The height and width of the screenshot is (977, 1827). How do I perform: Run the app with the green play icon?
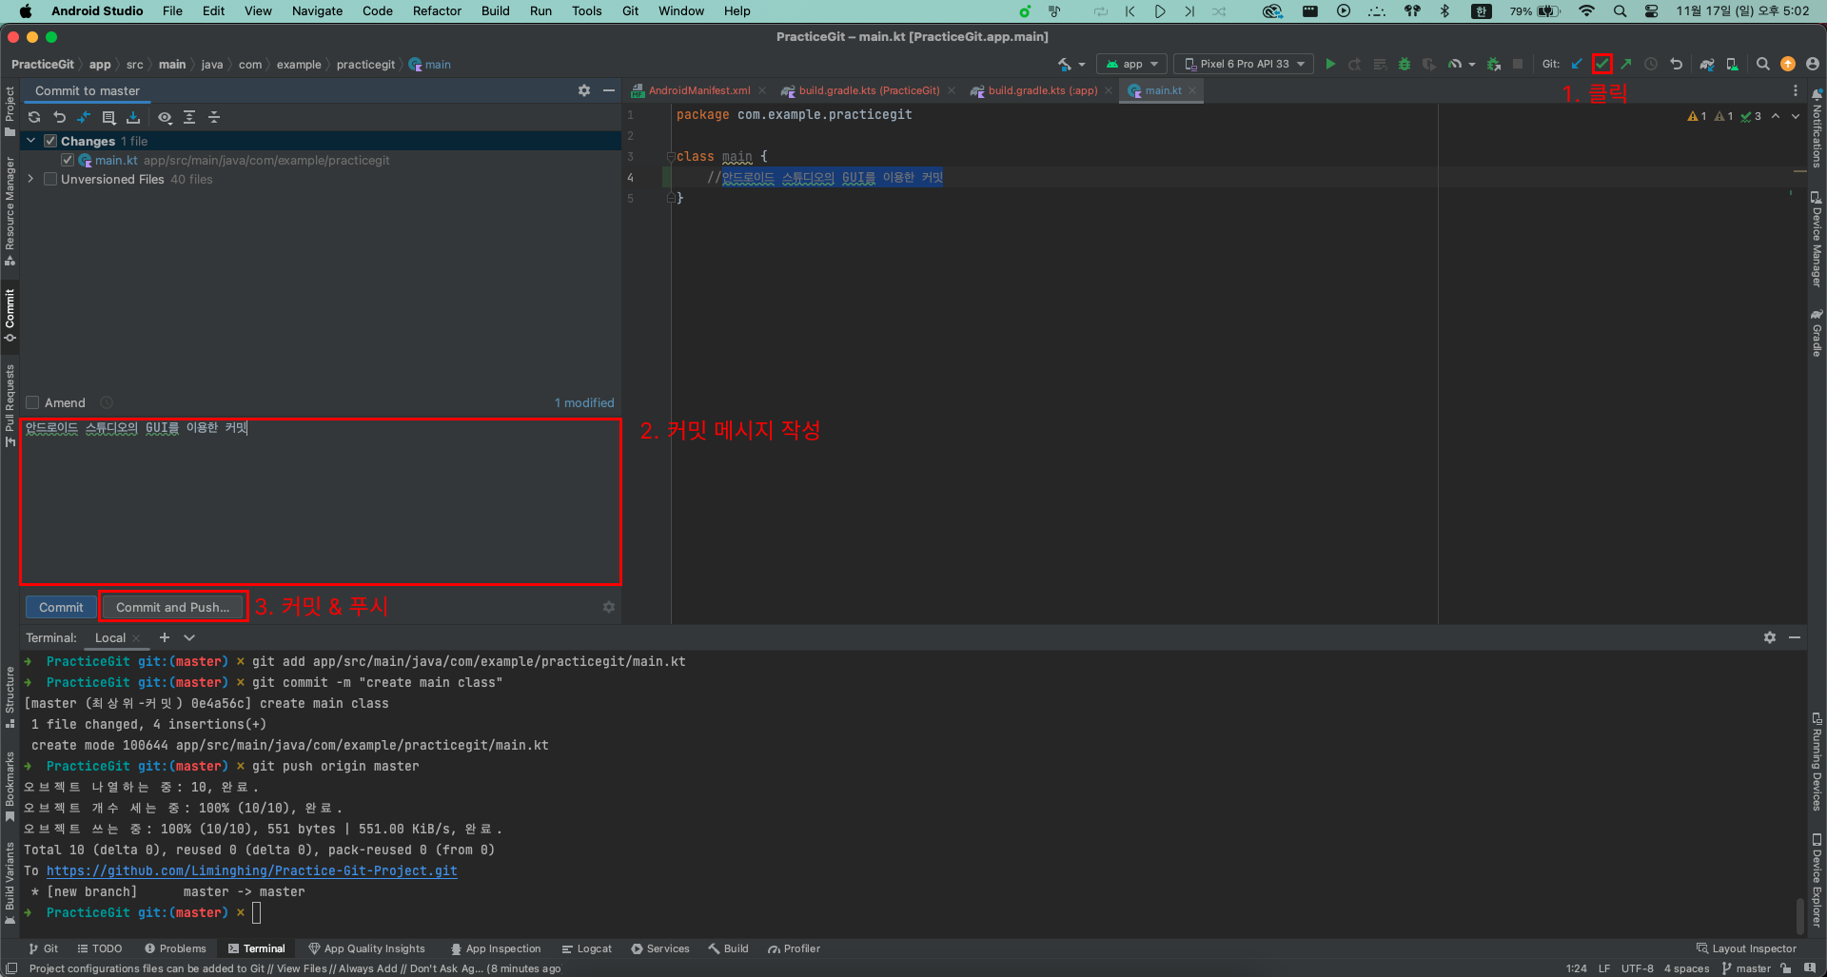click(x=1330, y=64)
